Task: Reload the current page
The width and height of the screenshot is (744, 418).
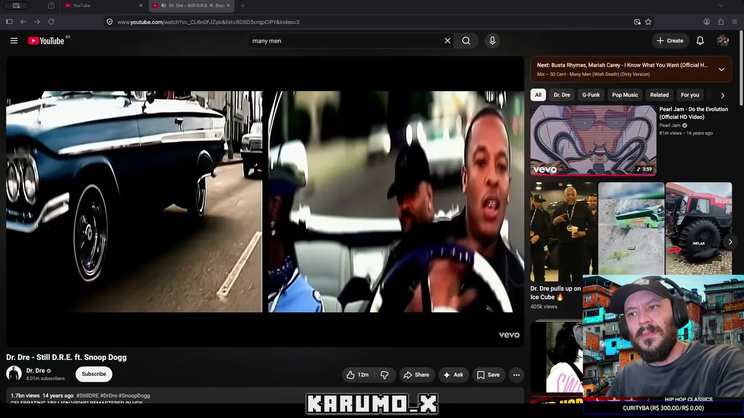Action: (51, 22)
